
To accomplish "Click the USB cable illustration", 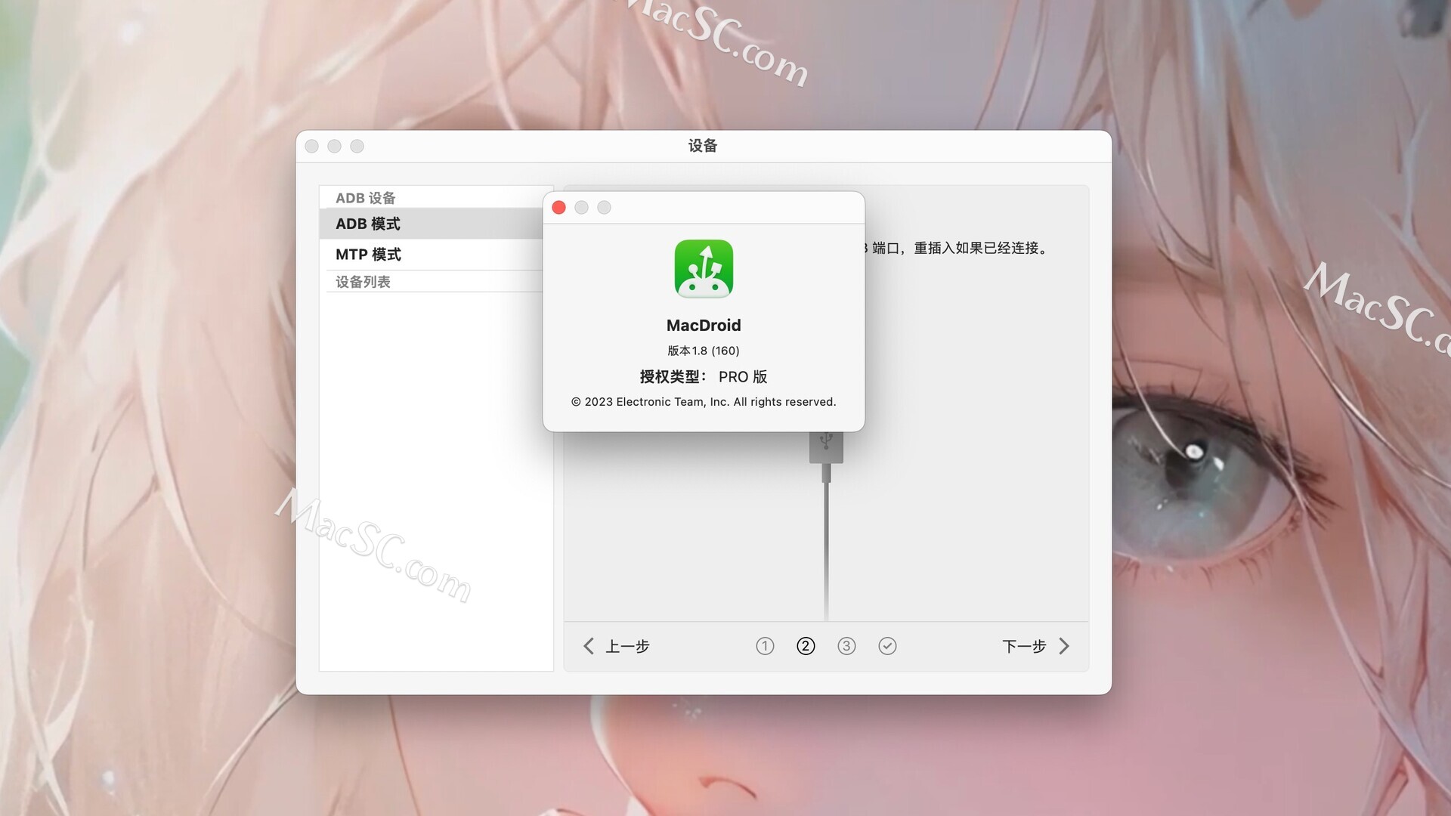I will click(826, 525).
